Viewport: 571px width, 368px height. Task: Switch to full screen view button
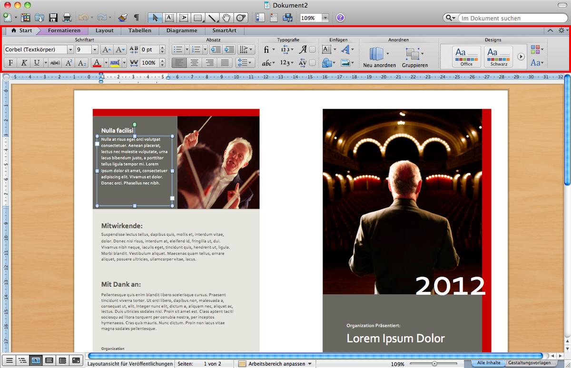76,361
